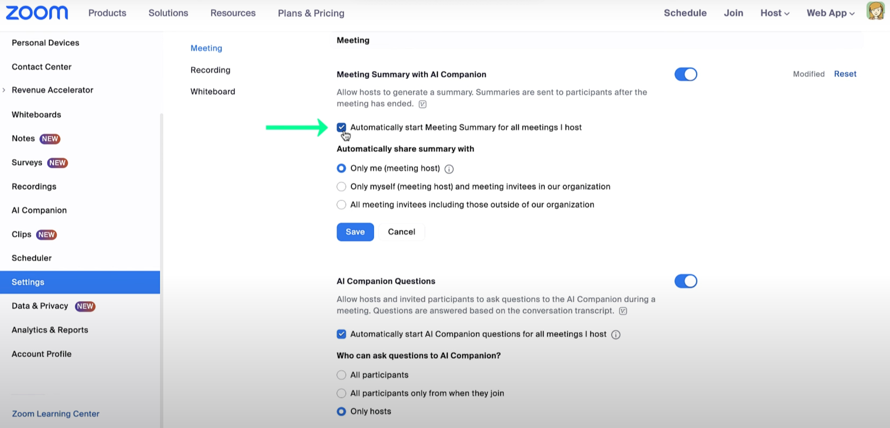The height and width of the screenshot is (428, 890).
Task: Click 'Automatically share summary with' label
Action: [x=405, y=149]
